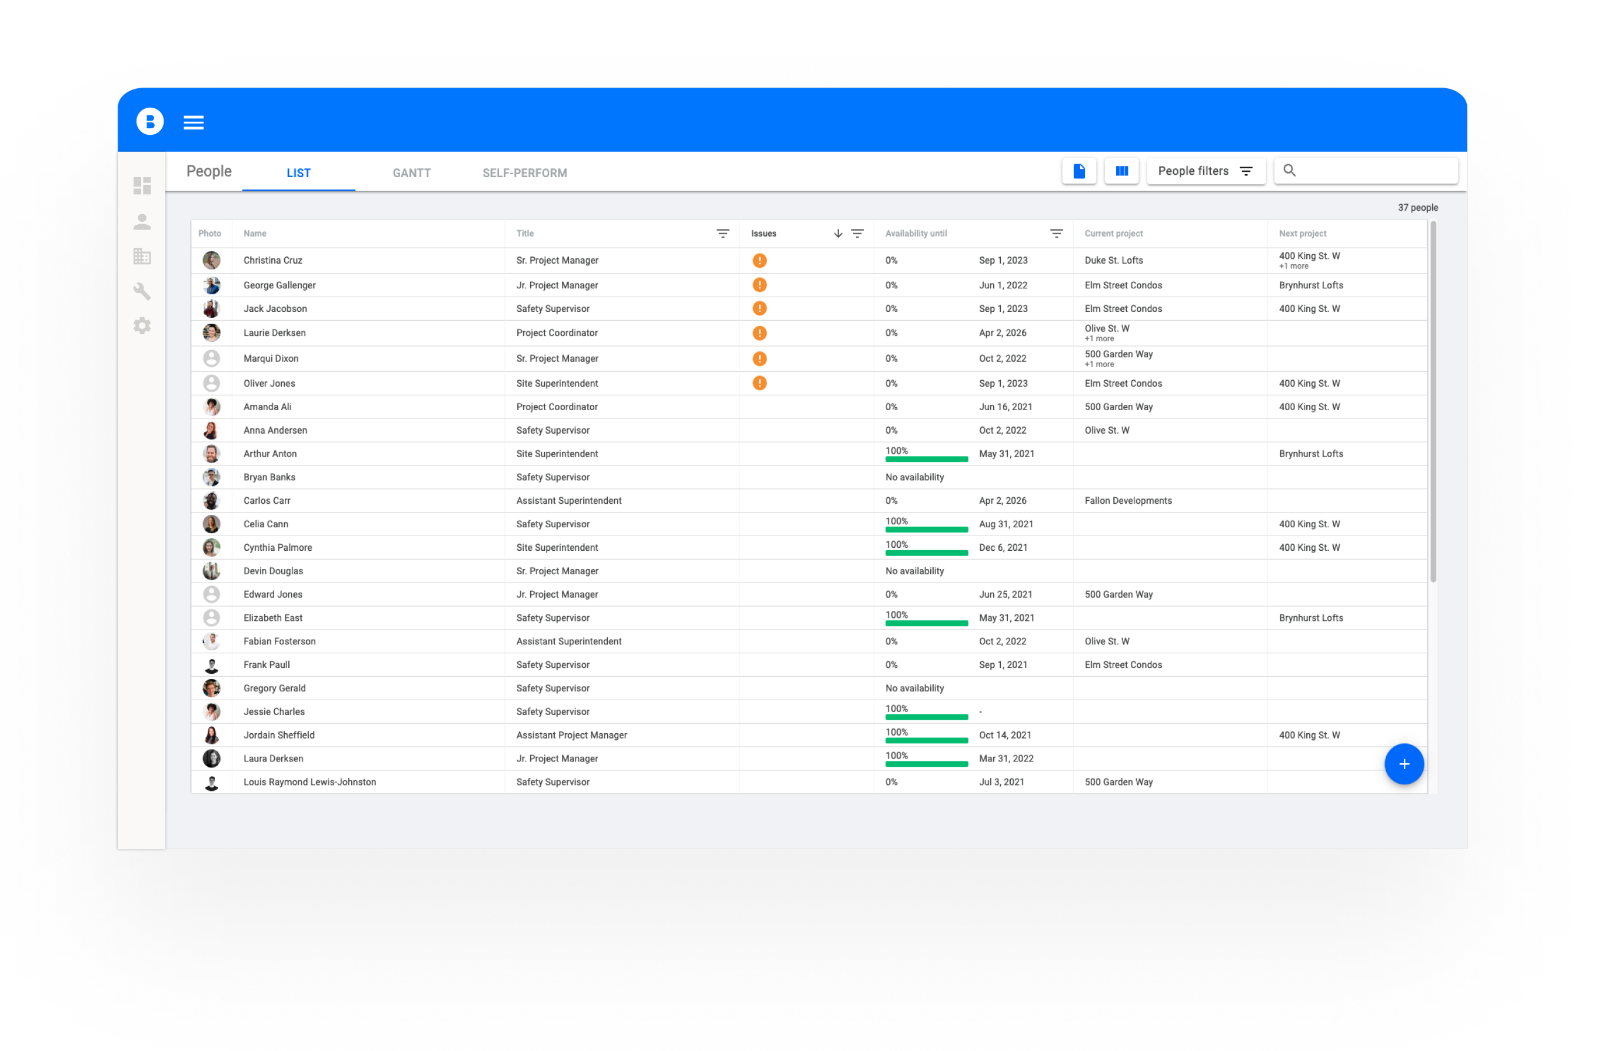Screen dimensions: 1608x1051
Task: Open the hamburger navigation menu
Action: coord(193,122)
